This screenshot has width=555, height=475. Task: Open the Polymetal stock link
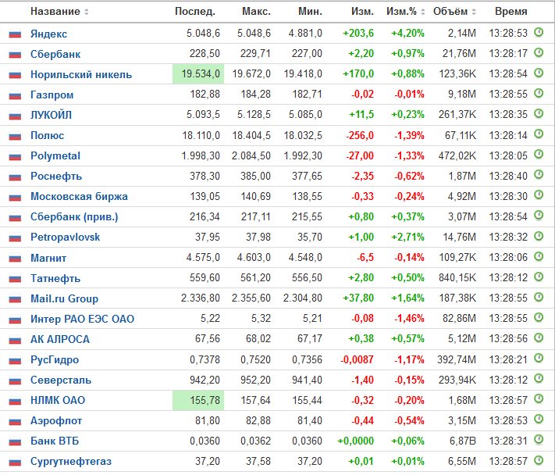tap(55, 155)
